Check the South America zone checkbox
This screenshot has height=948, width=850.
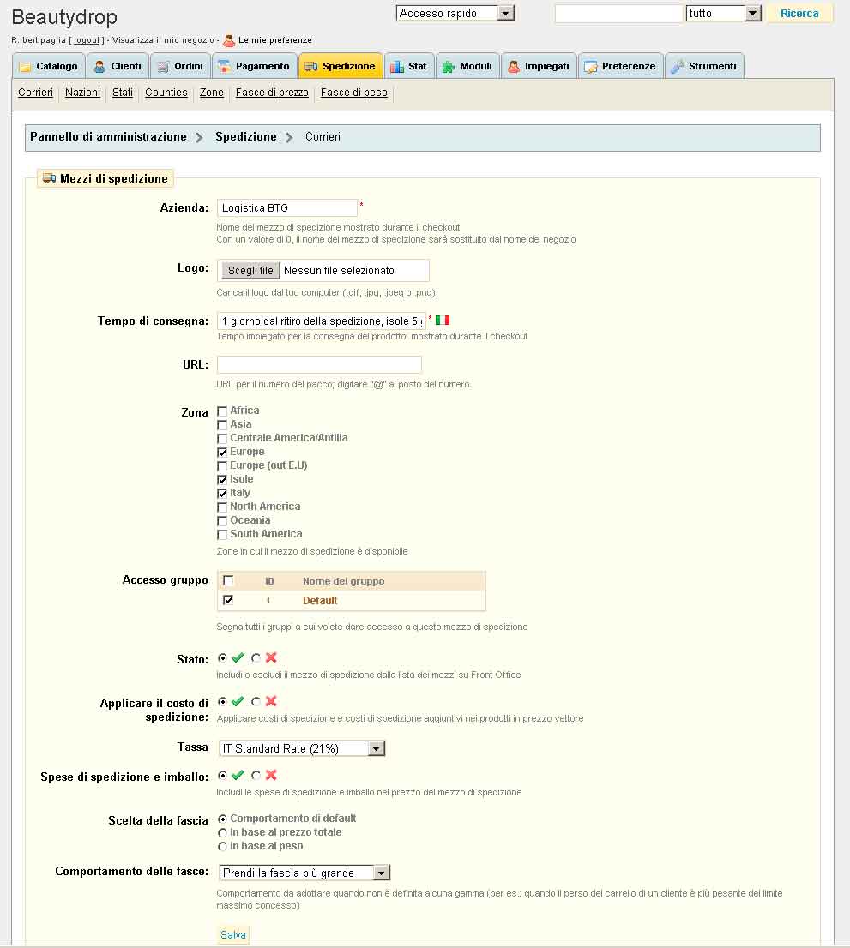222,535
